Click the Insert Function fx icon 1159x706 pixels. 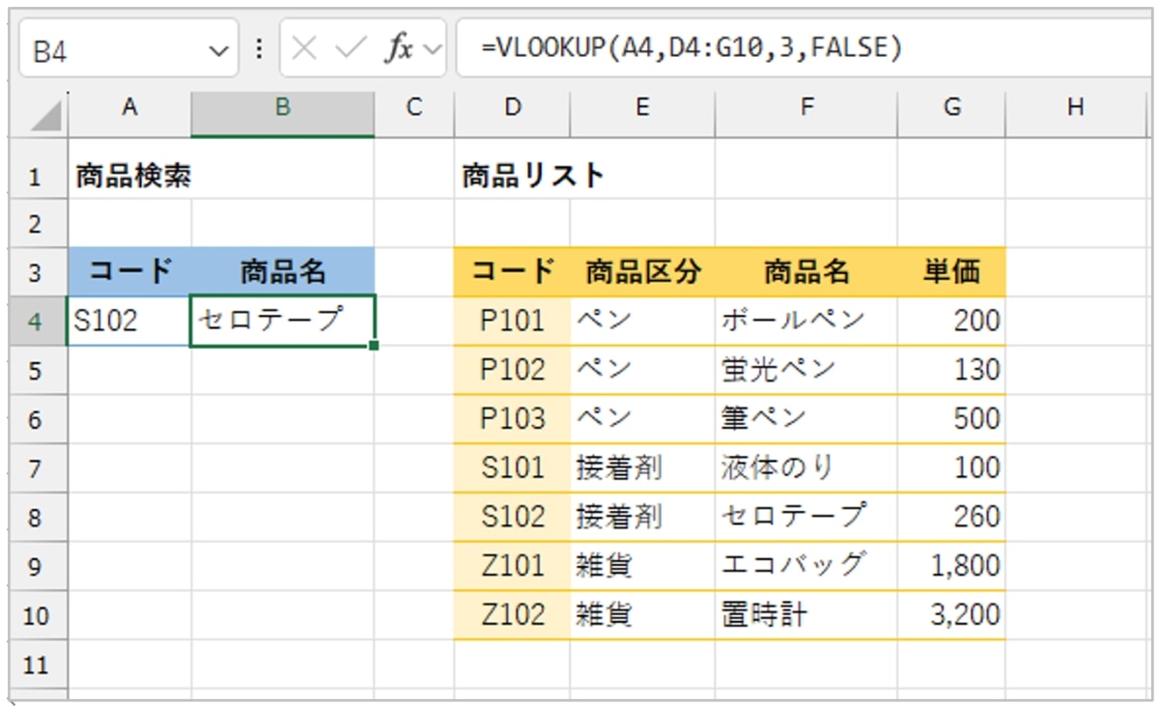398,48
